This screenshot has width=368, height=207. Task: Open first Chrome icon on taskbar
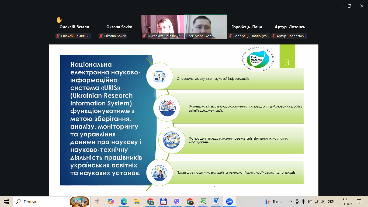pyautogui.click(x=150, y=202)
